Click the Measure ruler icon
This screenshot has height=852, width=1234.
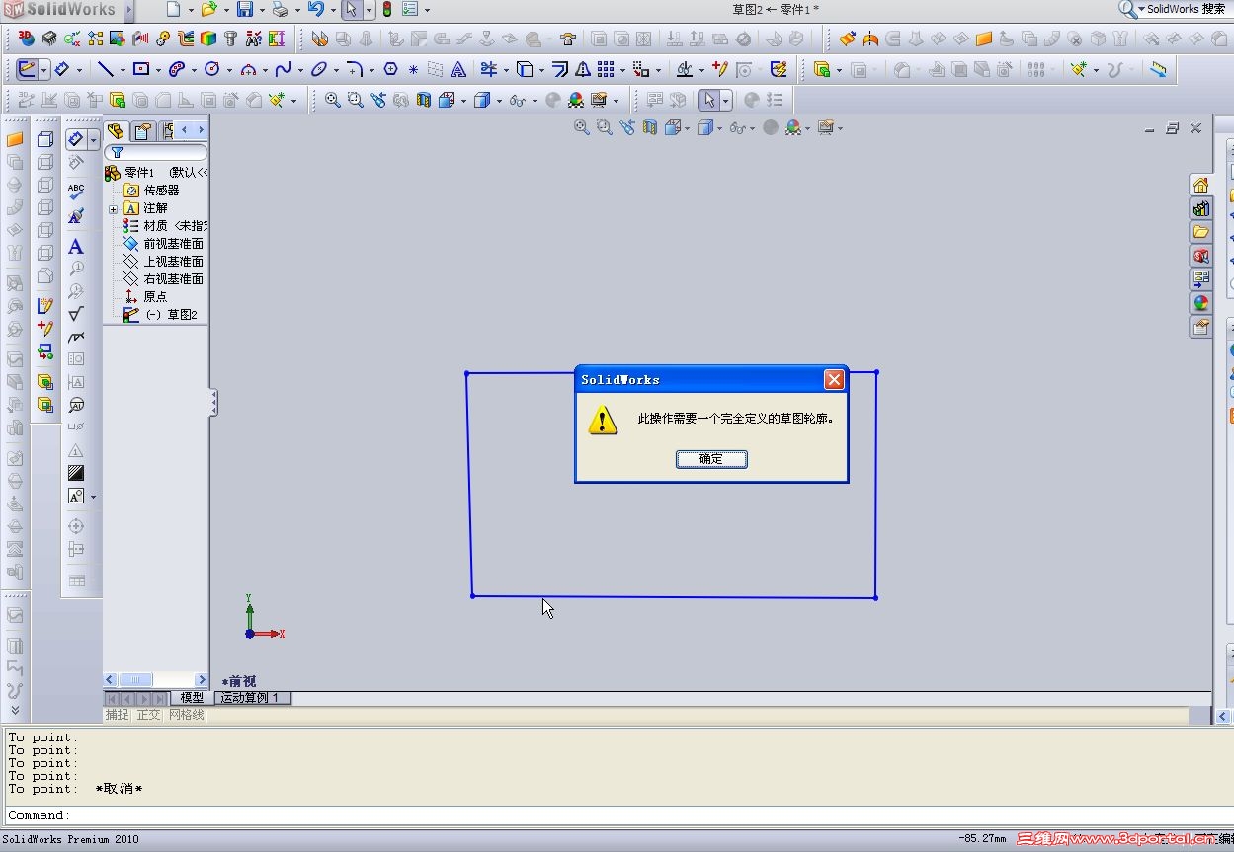[1158, 69]
